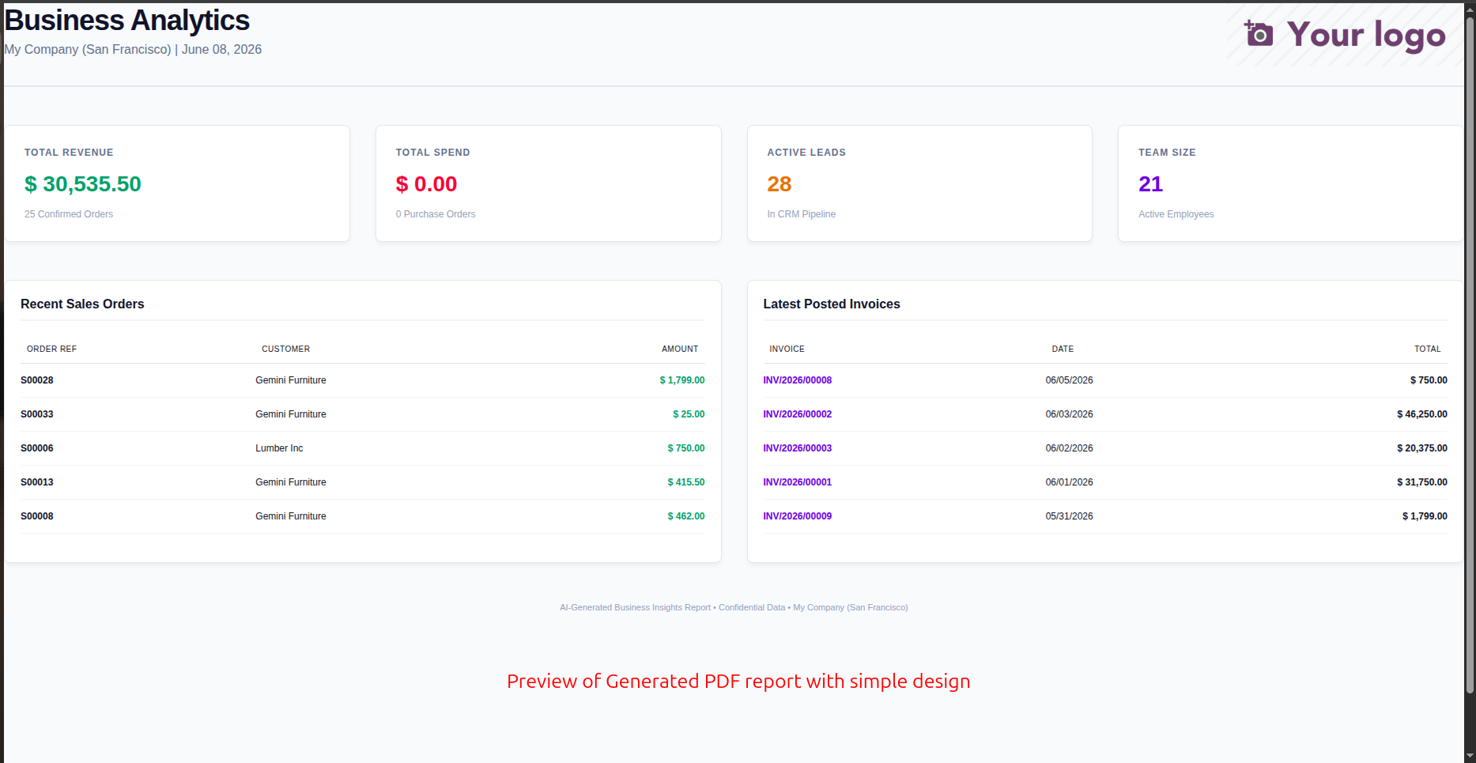The width and height of the screenshot is (1476, 763).
Task: Click the scrollbar up arrow
Action: pos(1470,9)
